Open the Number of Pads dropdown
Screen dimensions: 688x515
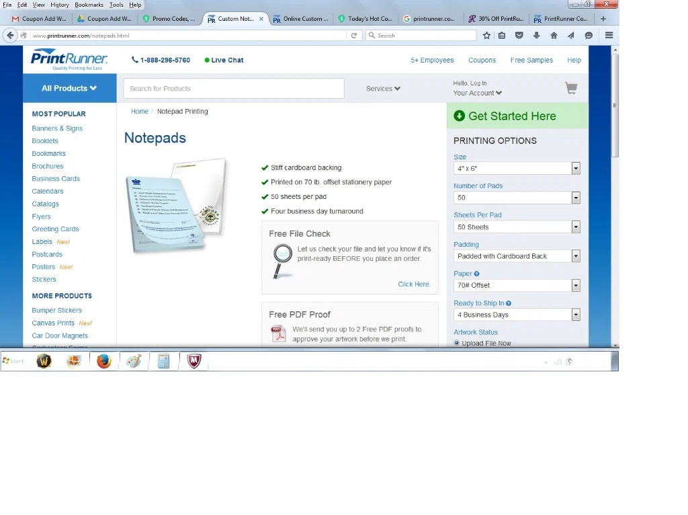pos(517,198)
